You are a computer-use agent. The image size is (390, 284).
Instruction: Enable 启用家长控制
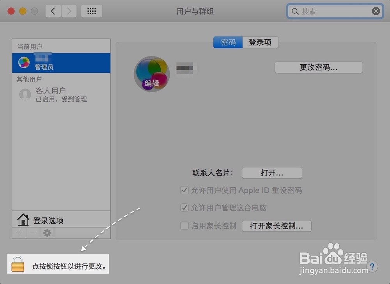184,226
